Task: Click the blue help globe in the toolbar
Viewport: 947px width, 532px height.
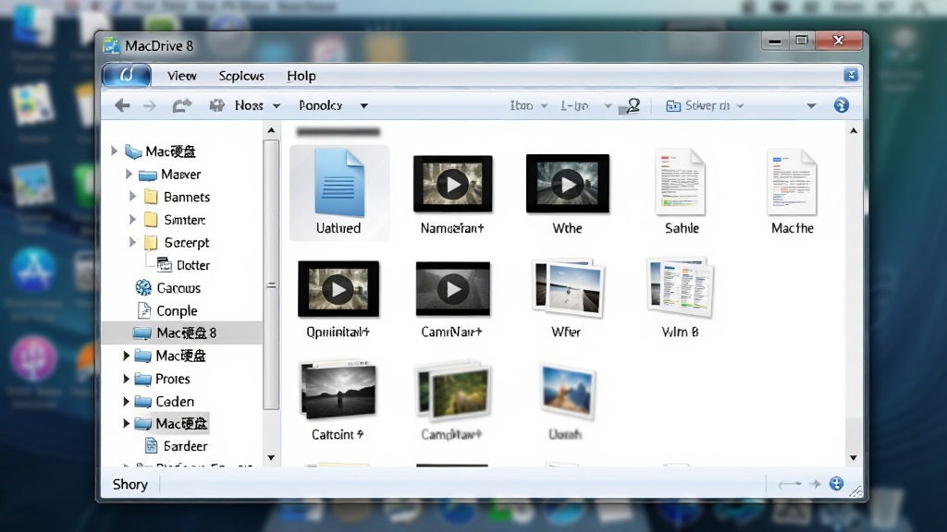Action: pos(842,105)
